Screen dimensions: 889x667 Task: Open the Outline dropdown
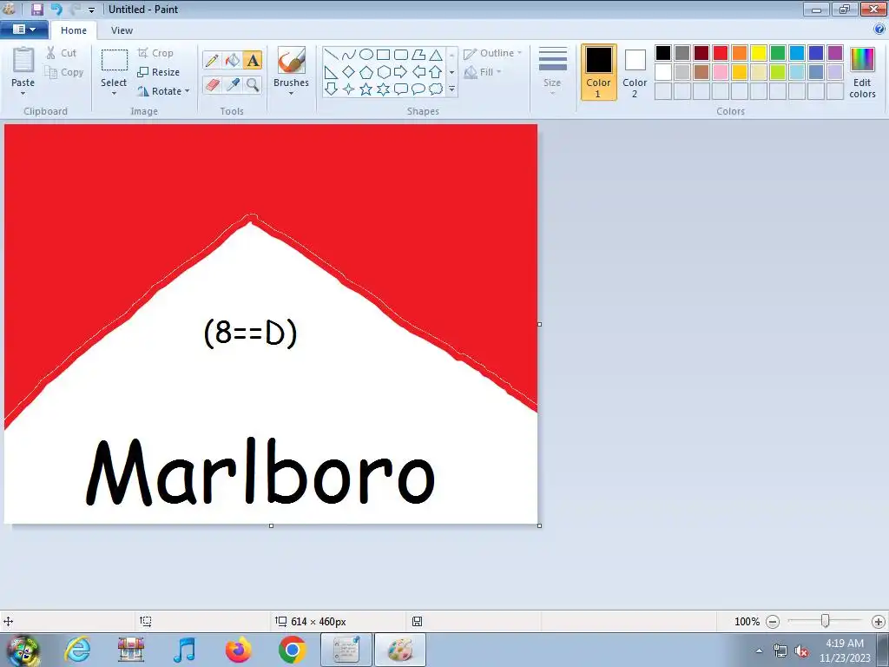coord(492,53)
